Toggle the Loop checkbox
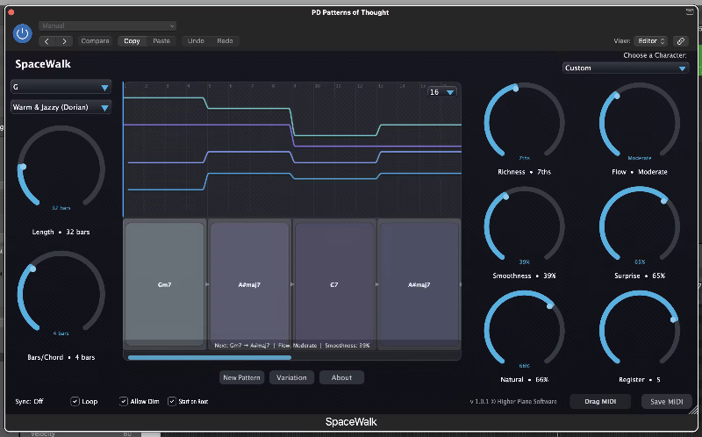702x437 pixels. click(75, 401)
